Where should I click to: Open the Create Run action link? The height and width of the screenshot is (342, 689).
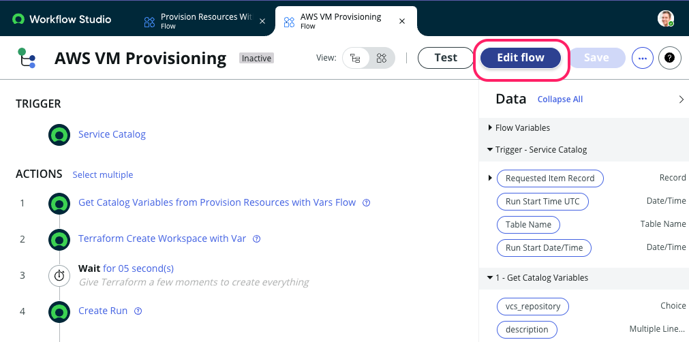103,311
